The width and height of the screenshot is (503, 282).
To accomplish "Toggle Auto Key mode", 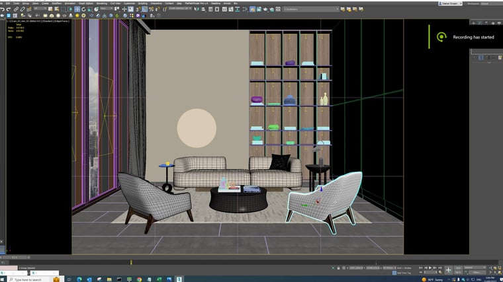I will point(459,267).
